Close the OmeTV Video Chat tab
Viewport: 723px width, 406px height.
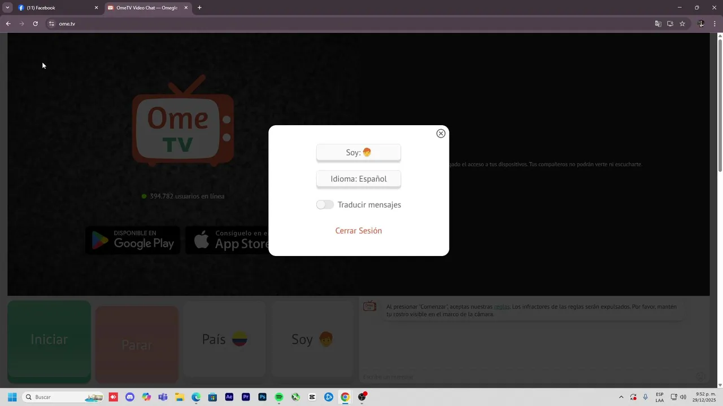pyautogui.click(x=186, y=8)
